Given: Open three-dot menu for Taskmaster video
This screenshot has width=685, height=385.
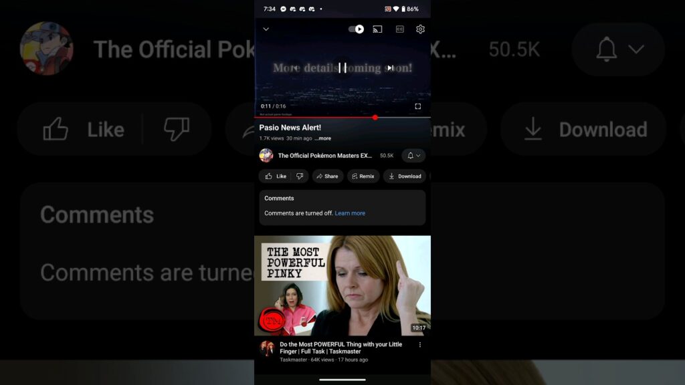Looking at the screenshot, I should coord(420,345).
